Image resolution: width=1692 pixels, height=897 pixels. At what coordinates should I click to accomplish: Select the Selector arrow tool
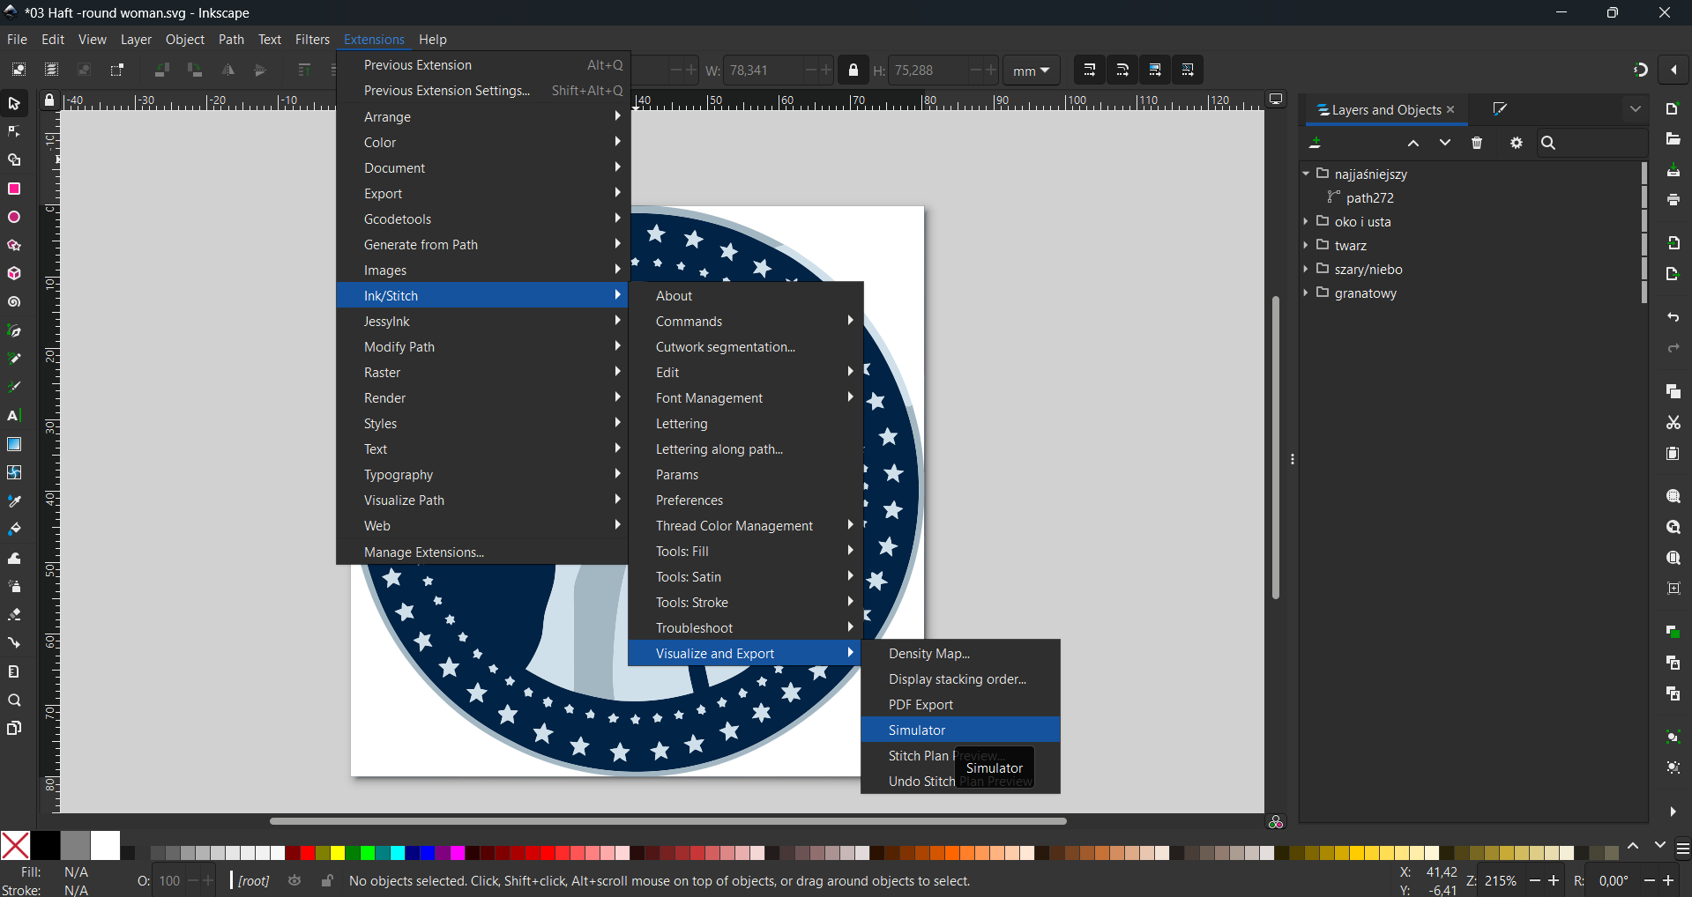[14, 104]
